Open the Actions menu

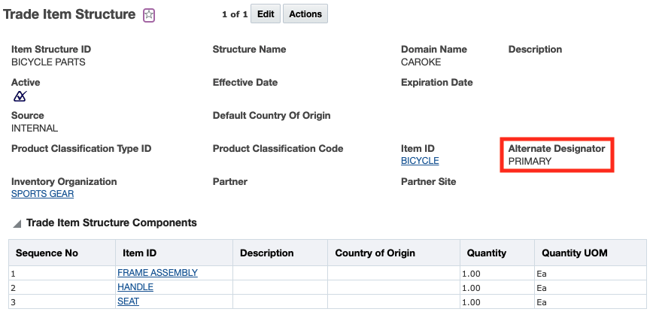pos(305,14)
